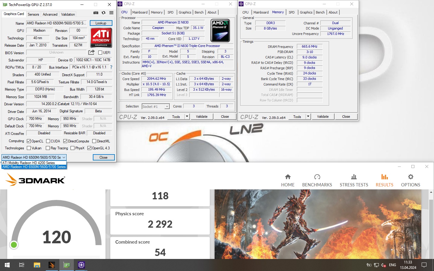The width and height of the screenshot is (434, 271).
Task: Choose AMD Radeon HD 6500M/5600/5700 Series option
Action: pos(34,167)
